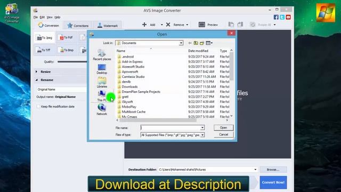
Task: Select the Add-in Express folder
Action: 132,62
